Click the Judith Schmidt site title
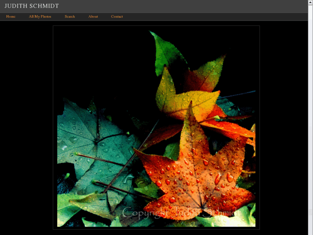This screenshot has width=313, height=235. [31, 6]
